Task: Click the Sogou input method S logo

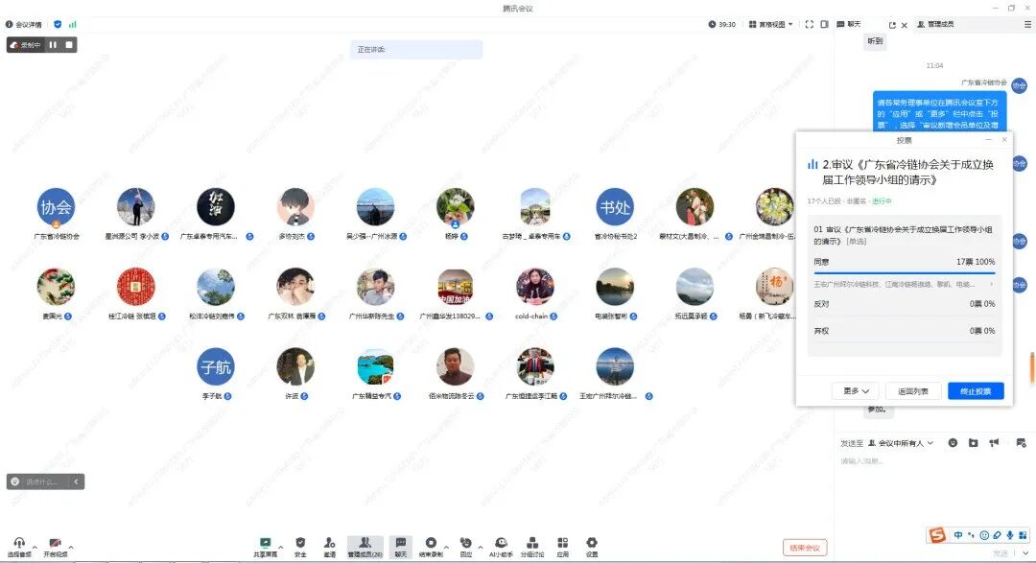Action: click(937, 535)
